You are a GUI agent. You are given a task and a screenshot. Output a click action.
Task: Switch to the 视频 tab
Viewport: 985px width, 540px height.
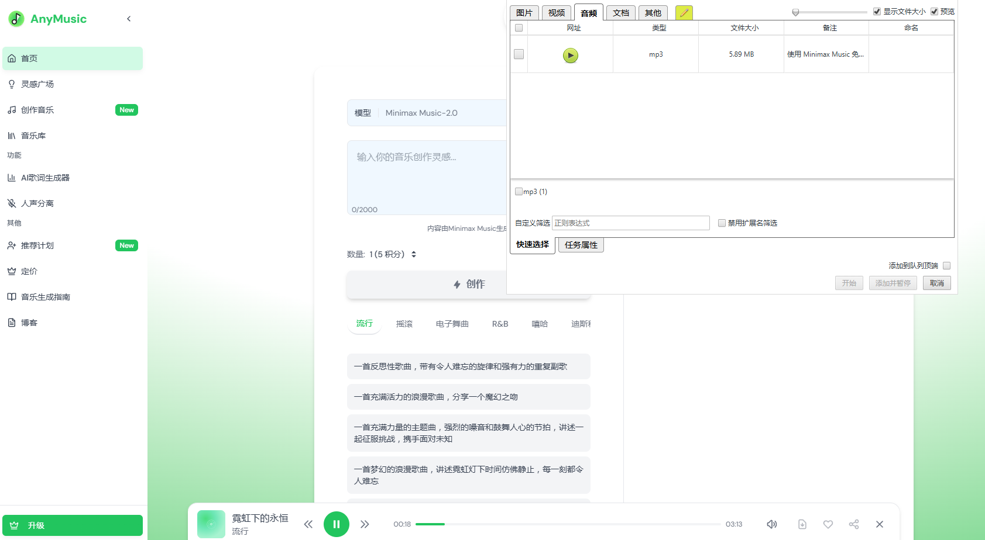pyautogui.click(x=557, y=13)
